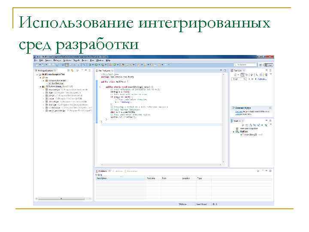Viewport: 309px width, 232px height.
Task: Collapse the NullPointerExceptionTest project node
Action: 37,75
